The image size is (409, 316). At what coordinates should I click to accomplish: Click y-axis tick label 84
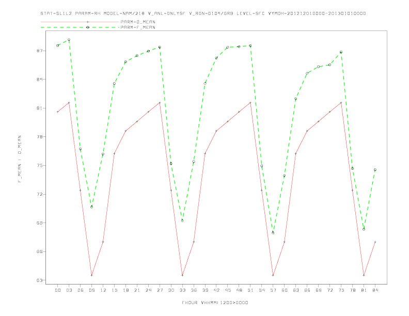click(x=40, y=80)
